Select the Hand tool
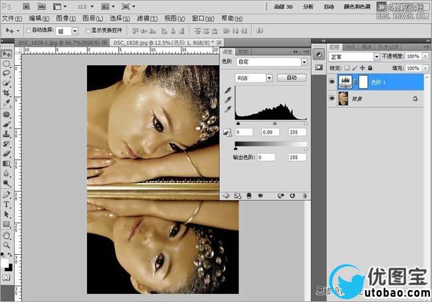This screenshot has width=432, height=302. [6, 235]
